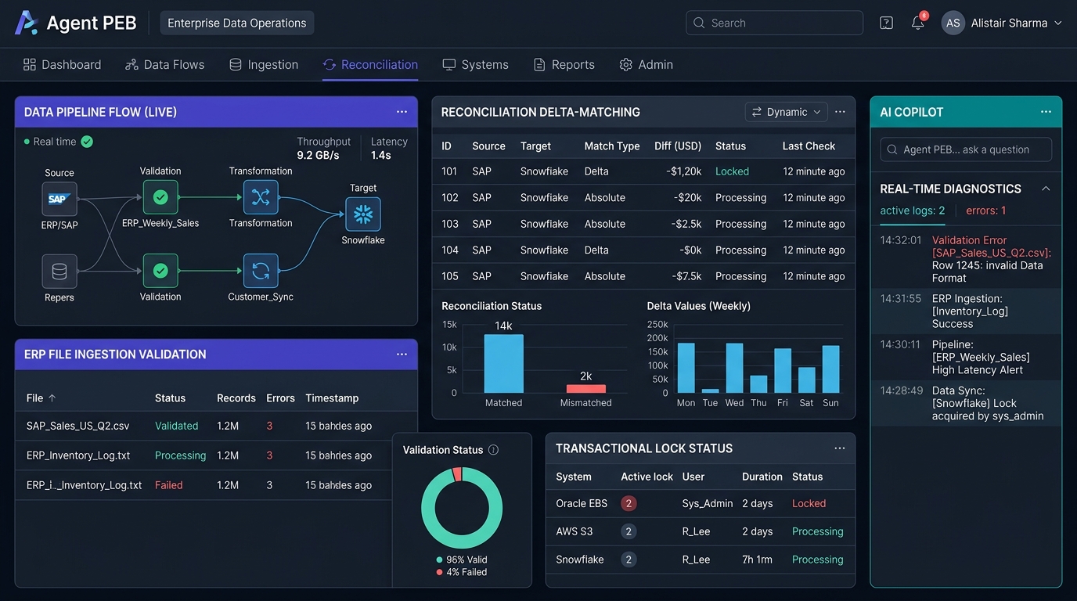
Task: Open the help question mark icon
Action: click(x=886, y=23)
